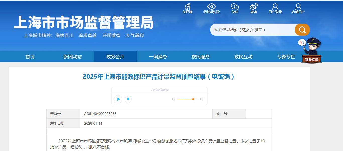343x151 pixels.
Task: Click the 文 号 table header cell
Action: tap(229, 114)
